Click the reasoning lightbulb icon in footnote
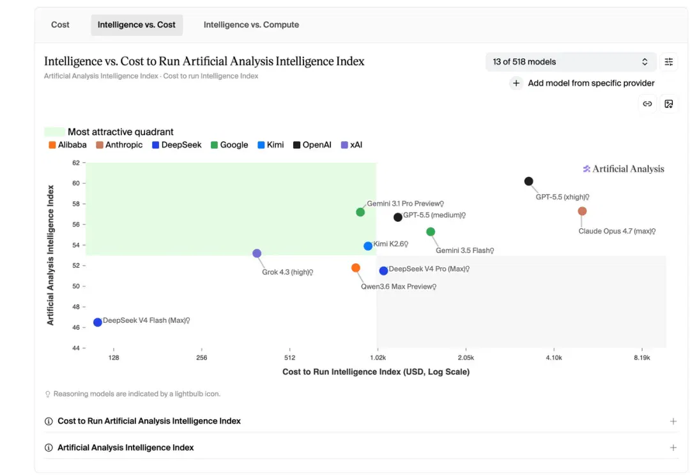 47,394
